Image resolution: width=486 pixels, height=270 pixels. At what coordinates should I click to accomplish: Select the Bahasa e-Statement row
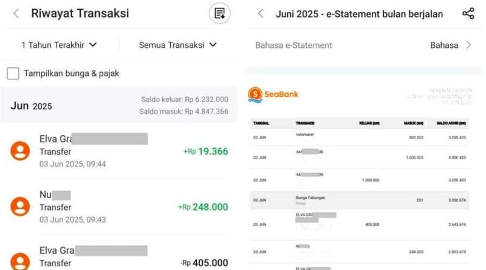364,46
